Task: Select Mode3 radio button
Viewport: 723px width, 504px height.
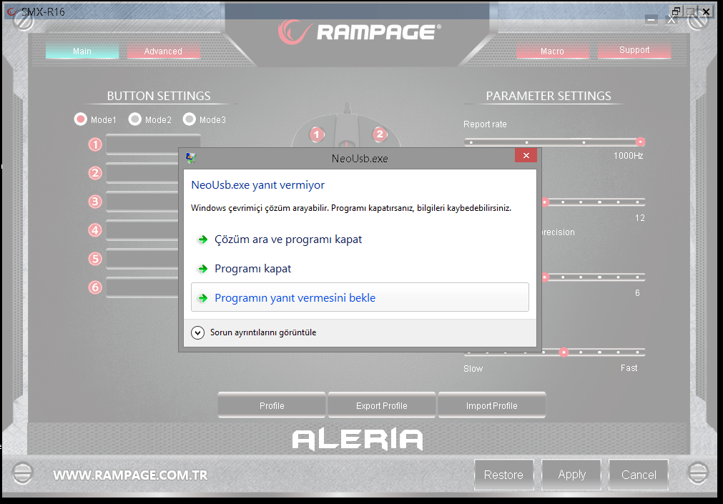Action: (x=189, y=119)
